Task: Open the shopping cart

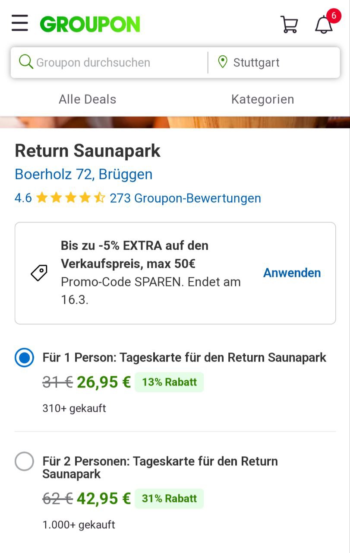Action: click(x=289, y=24)
